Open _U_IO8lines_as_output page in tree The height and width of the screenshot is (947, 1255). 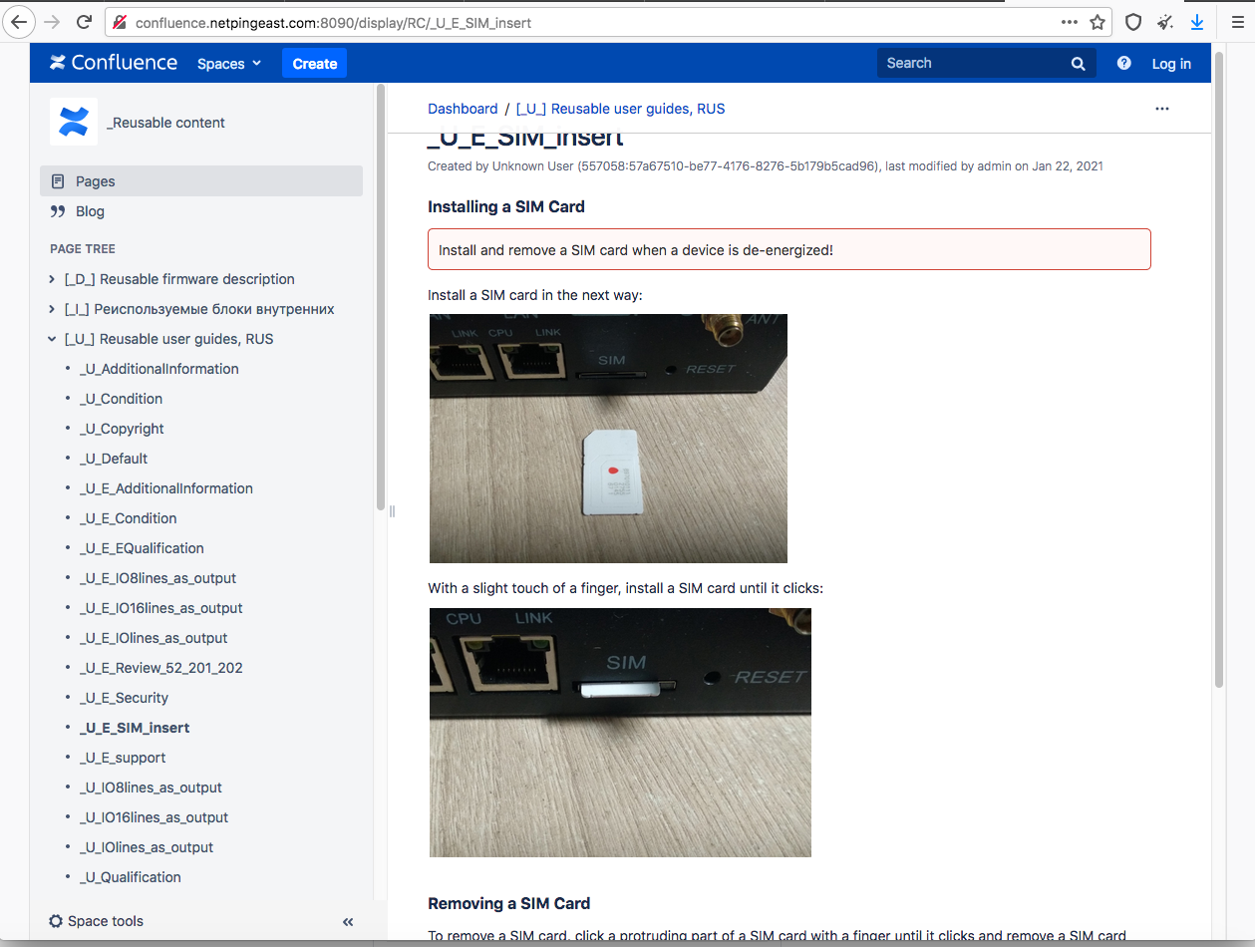[151, 788]
